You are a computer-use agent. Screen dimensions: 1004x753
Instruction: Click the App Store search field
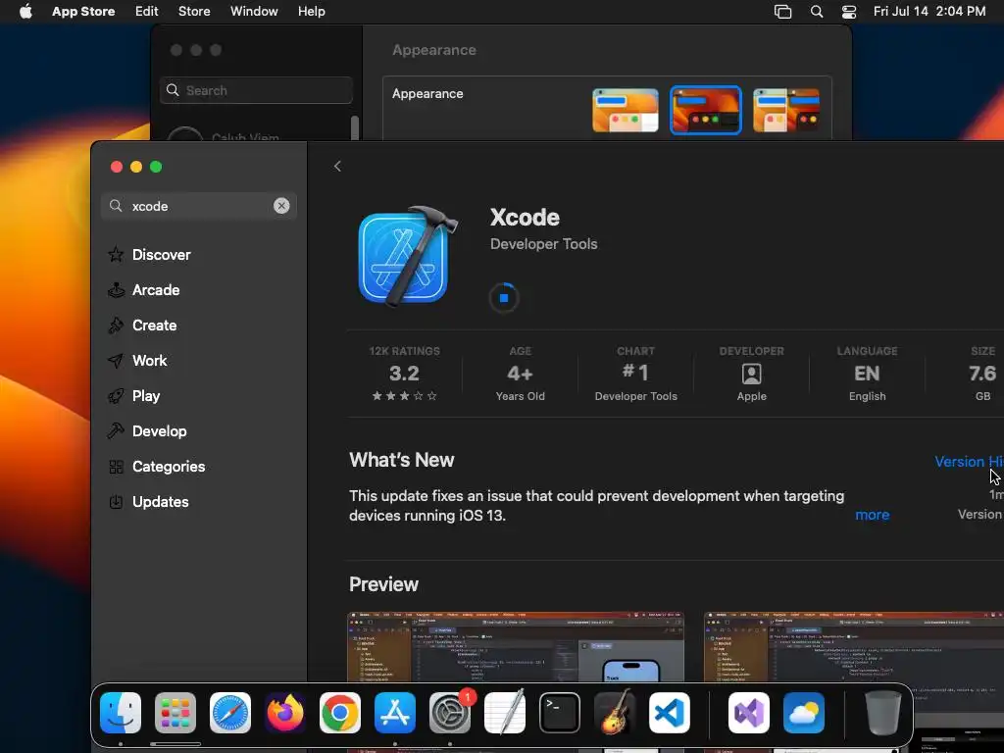coord(198,206)
